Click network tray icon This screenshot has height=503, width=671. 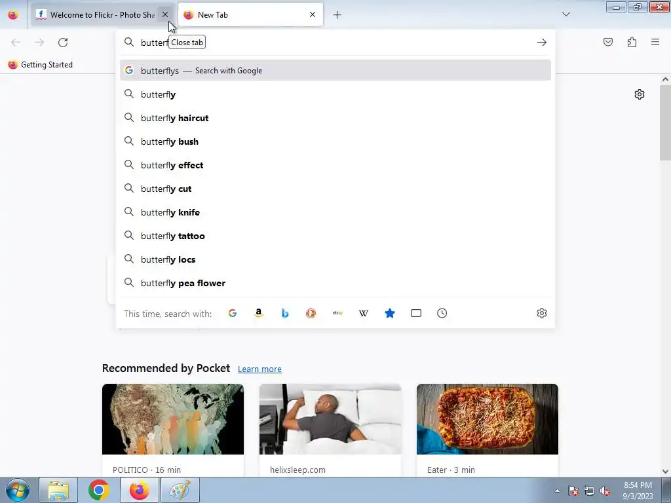click(589, 491)
